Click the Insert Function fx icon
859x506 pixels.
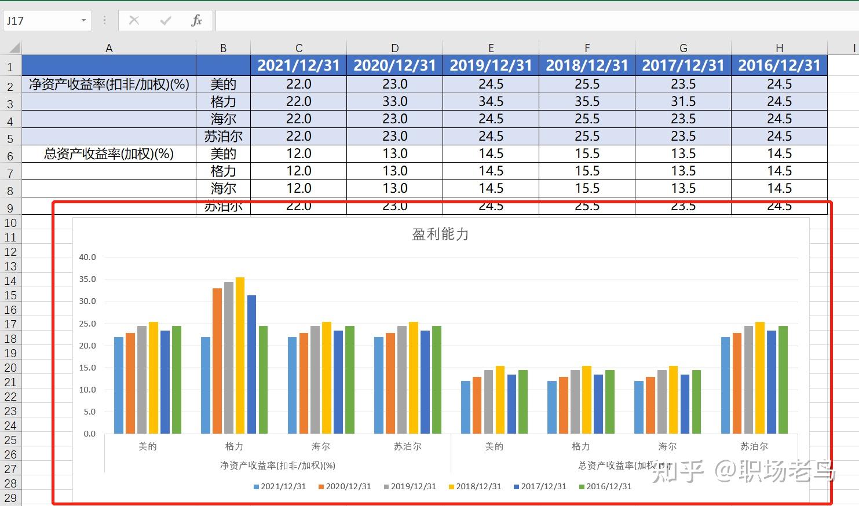[x=197, y=20]
